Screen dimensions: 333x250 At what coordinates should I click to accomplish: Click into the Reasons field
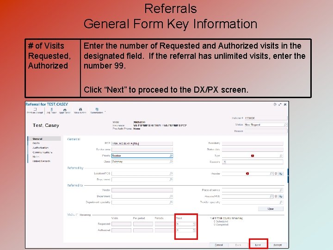coord(253,162)
